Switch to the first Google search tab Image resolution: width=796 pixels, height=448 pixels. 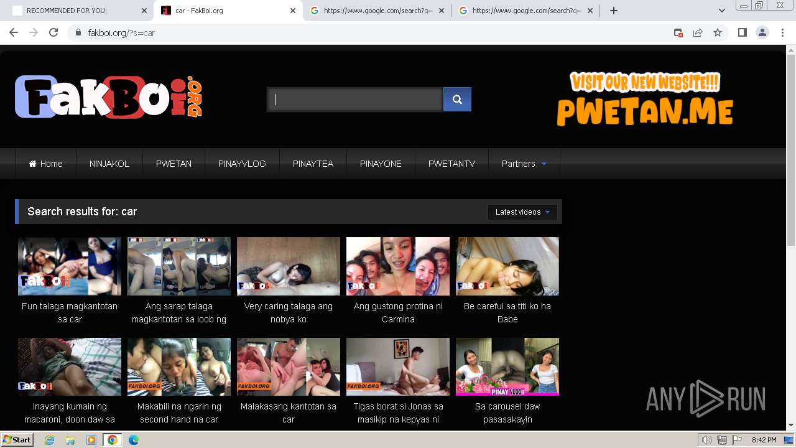[x=377, y=11]
